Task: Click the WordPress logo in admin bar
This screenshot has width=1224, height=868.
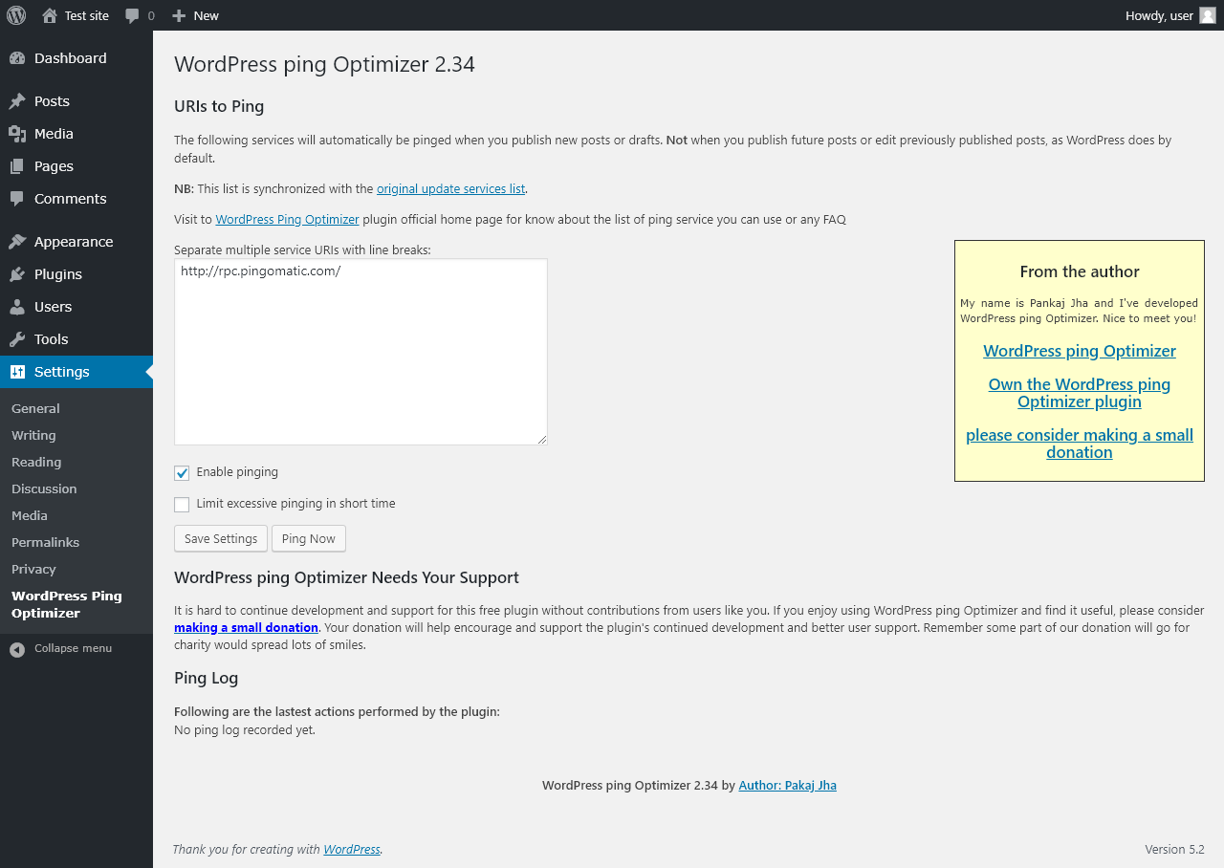Action: (x=16, y=15)
